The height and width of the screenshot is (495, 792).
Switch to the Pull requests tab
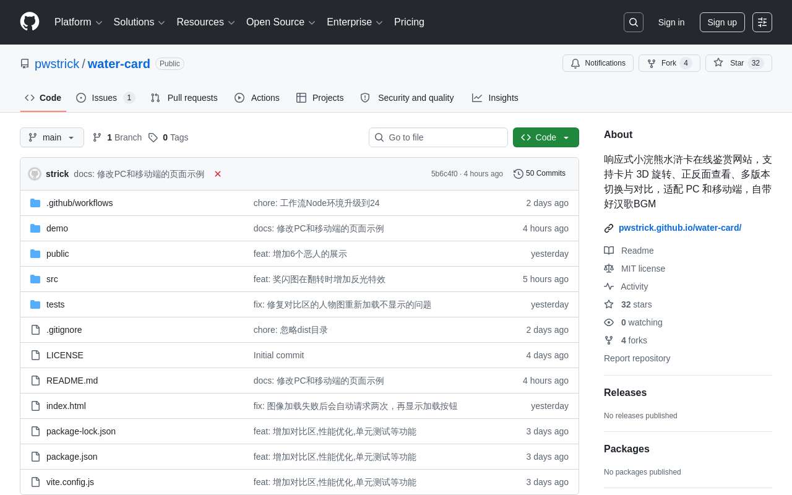pos(184,98)
